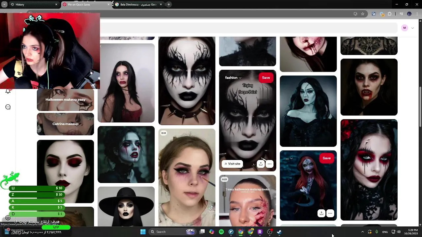
Task: Open Pinterest messages icon
Action: click(8, 107)
